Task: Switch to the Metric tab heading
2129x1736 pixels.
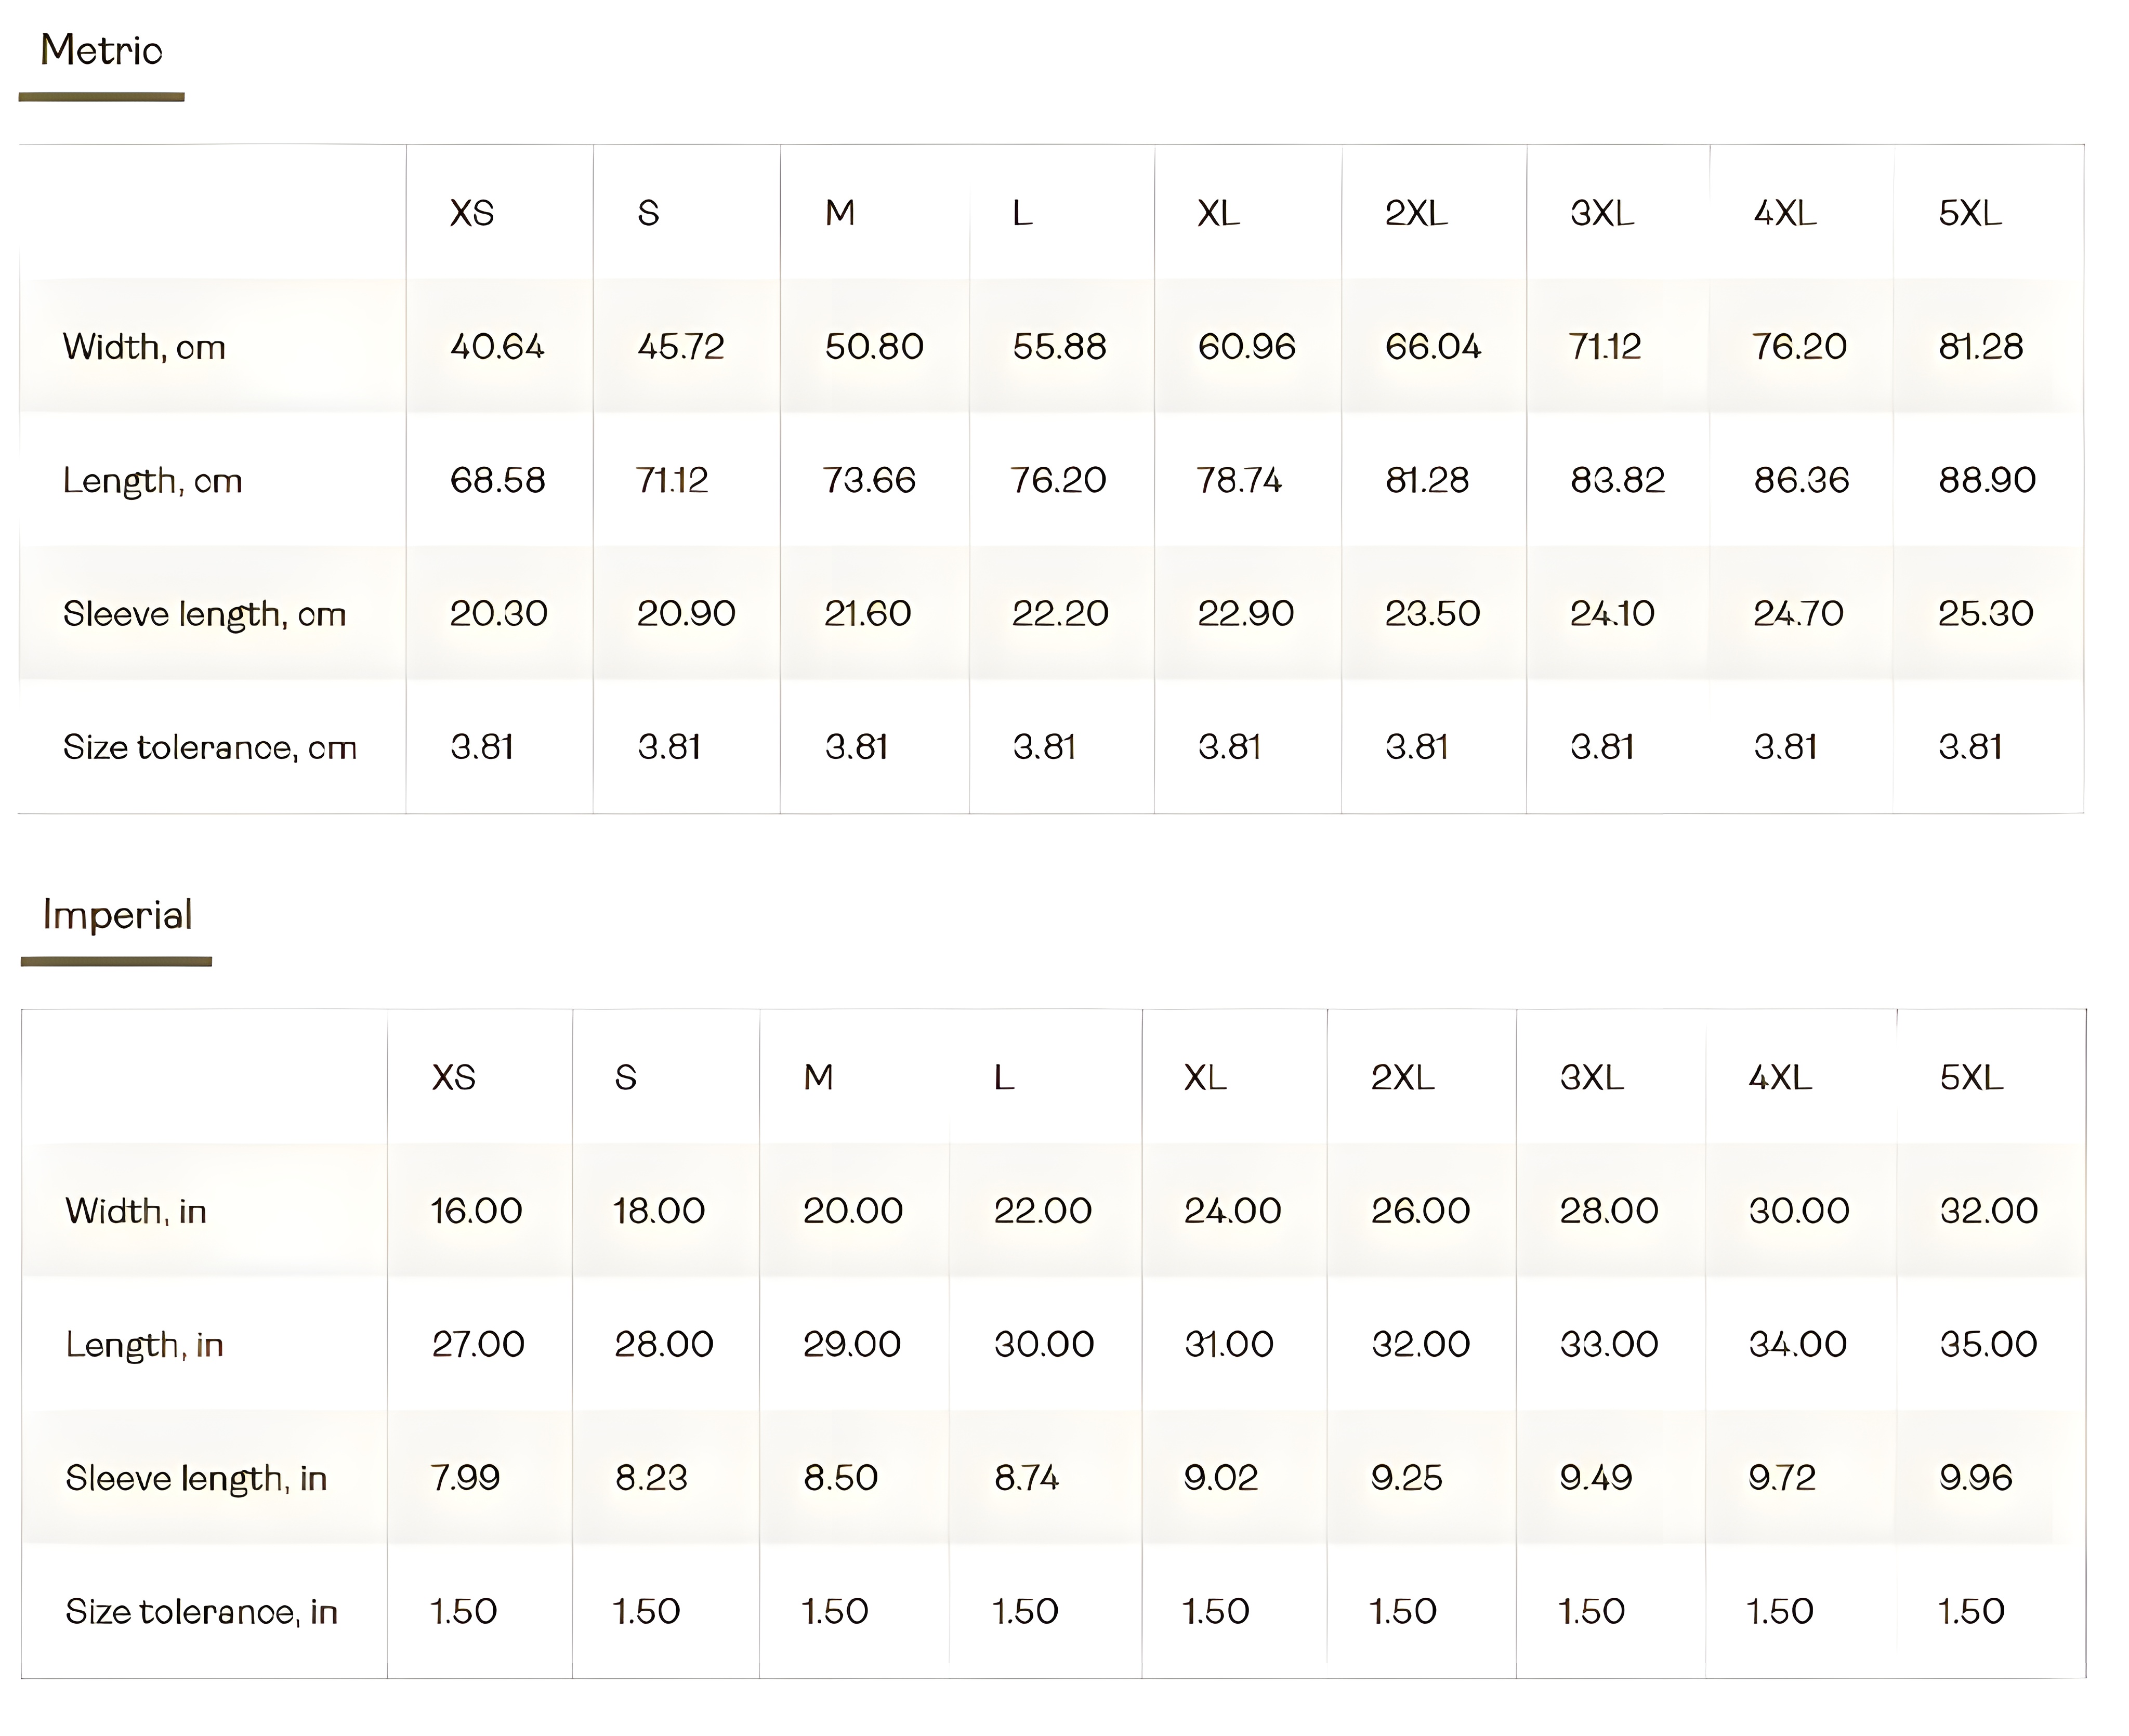Action: (101, 51)
